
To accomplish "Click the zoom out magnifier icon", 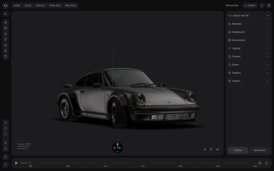I will point(5,149).
